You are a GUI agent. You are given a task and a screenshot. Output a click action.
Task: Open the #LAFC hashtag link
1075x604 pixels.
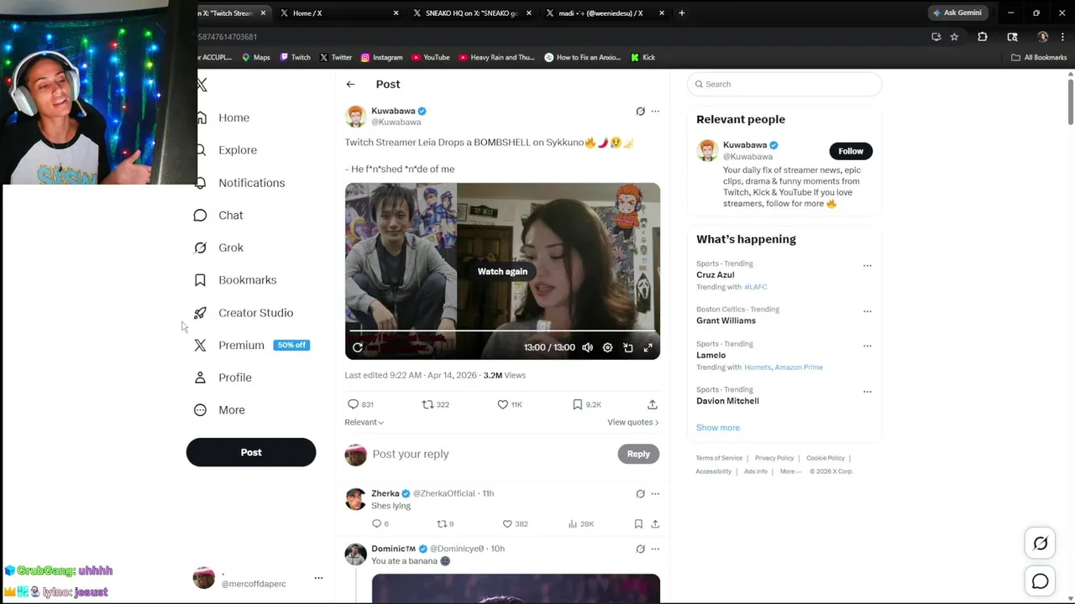pyautogui.click(x=756, y=287)
